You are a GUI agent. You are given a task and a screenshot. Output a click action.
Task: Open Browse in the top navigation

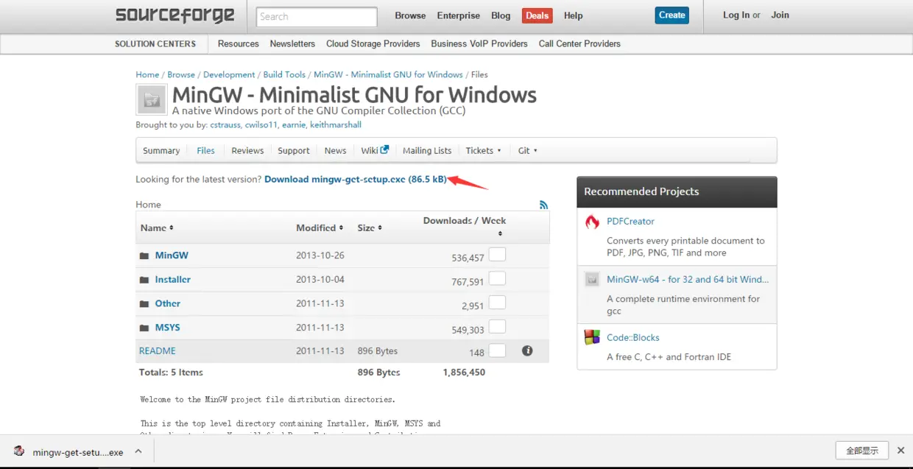[410, 15]
